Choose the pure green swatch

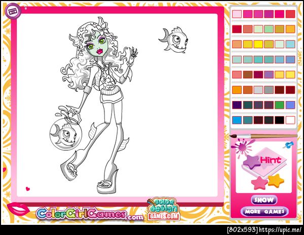pos(279,105)
